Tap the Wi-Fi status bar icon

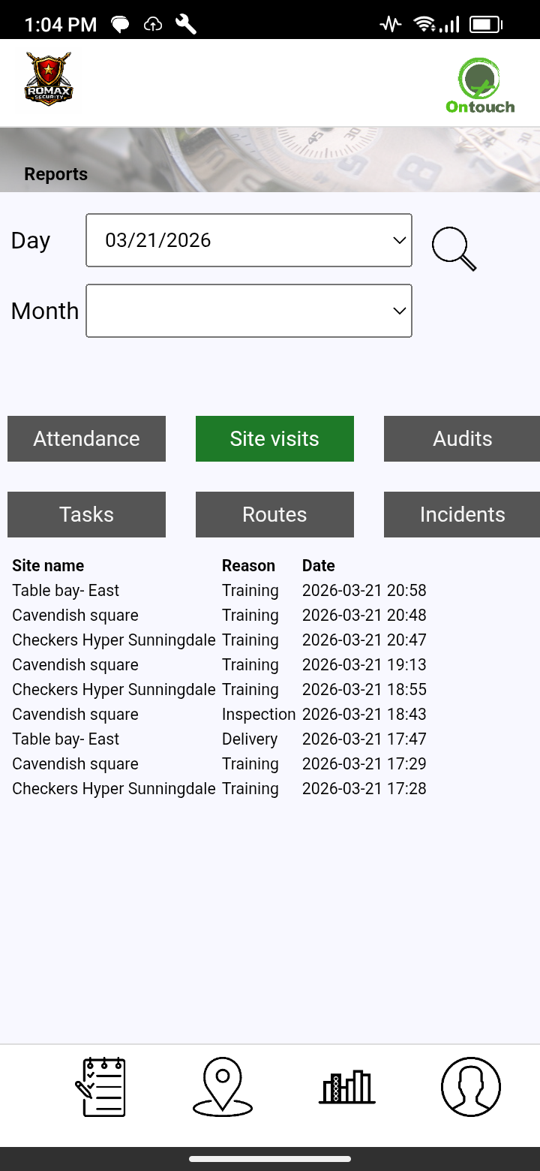425,25
